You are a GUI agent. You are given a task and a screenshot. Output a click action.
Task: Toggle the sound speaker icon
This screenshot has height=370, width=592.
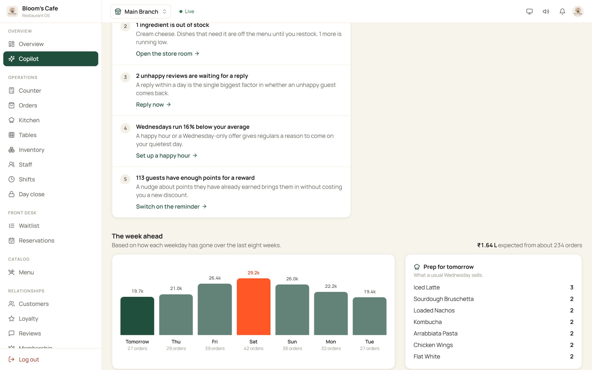pyautogui.click(x=546, y=12)
